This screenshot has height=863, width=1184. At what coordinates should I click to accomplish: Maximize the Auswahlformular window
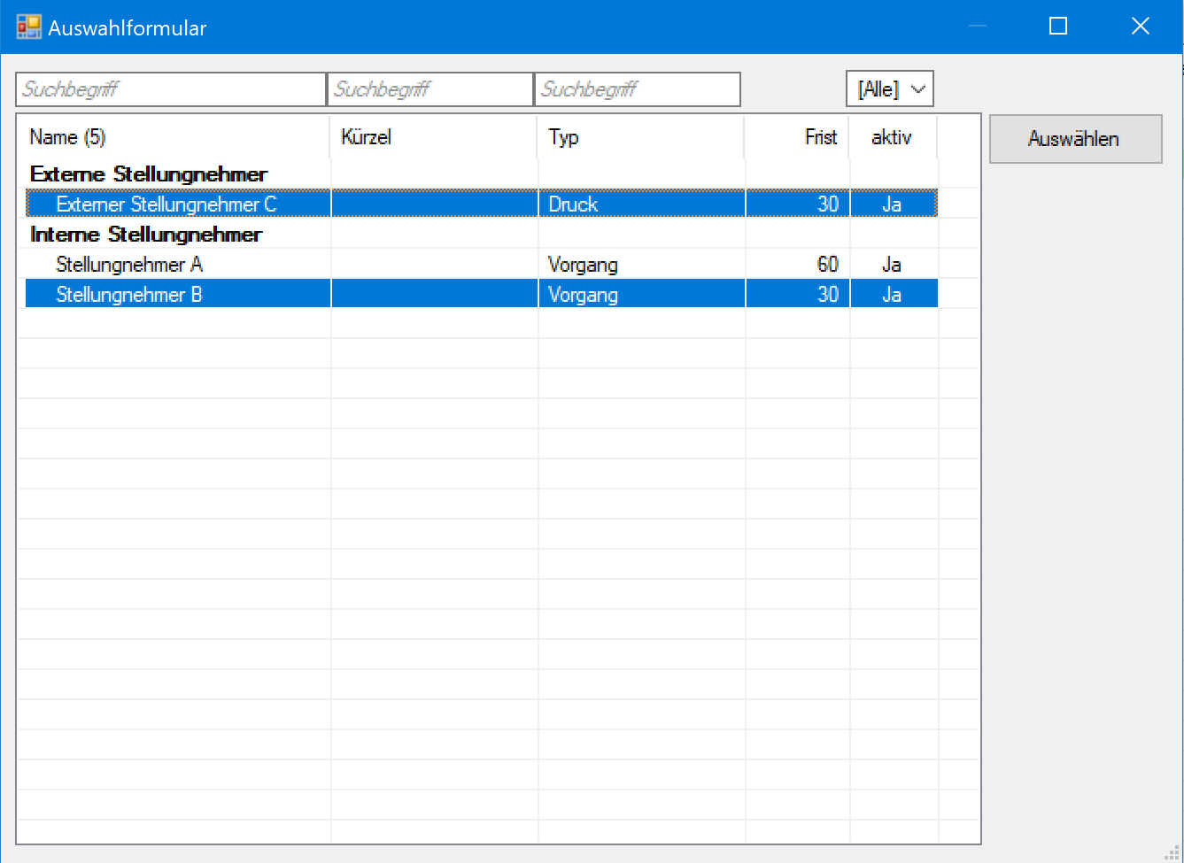[x=1058, y=27]
